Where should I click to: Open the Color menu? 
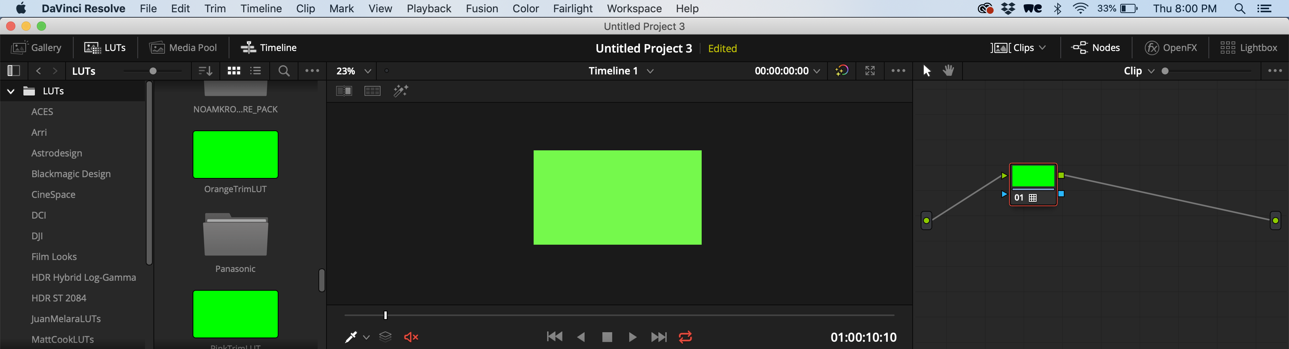pos(526,8)
